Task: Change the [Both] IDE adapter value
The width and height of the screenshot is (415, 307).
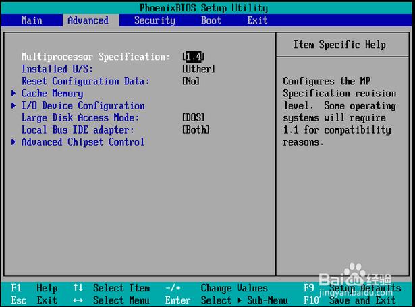Action: point(196,130)
